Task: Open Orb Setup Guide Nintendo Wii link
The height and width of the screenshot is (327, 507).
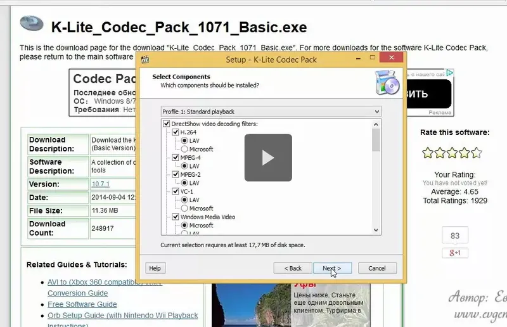Action: click(122, 316)
